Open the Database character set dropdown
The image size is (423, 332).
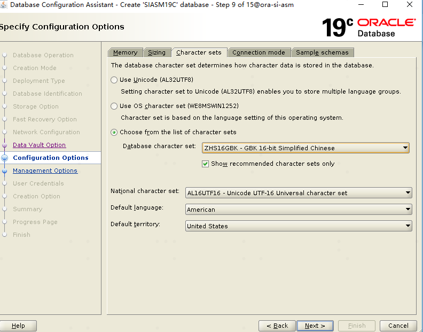(x=305, y=148)
